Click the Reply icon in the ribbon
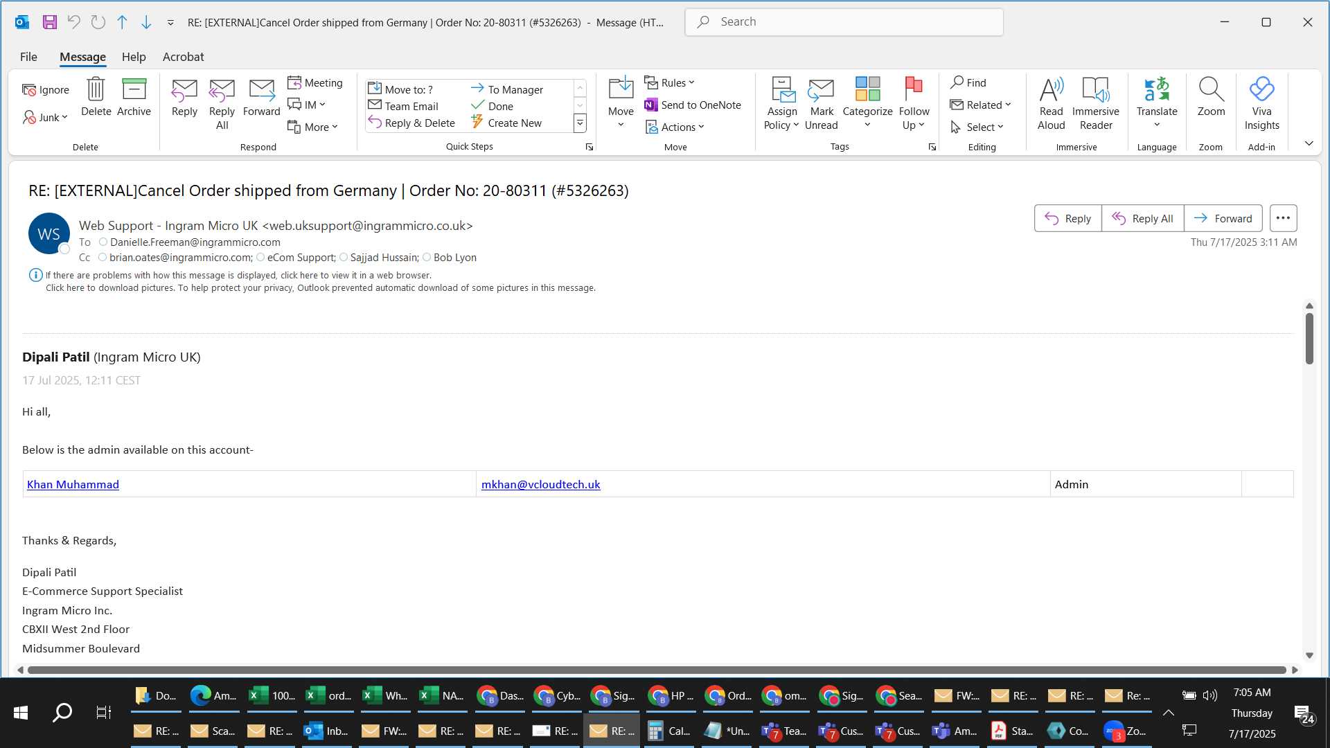 click(184, 97)
